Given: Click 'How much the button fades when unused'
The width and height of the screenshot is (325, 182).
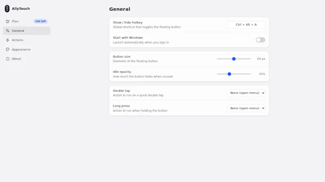Looking at the screenshot, I should pyautogui.click(x=143, y=76).
